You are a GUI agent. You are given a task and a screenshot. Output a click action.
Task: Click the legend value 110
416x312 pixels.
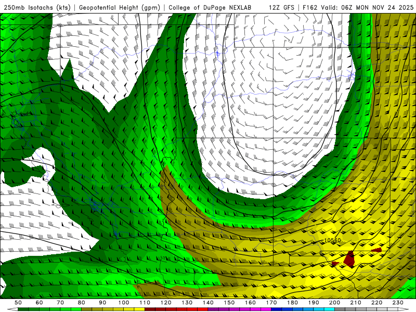(145, 303)
